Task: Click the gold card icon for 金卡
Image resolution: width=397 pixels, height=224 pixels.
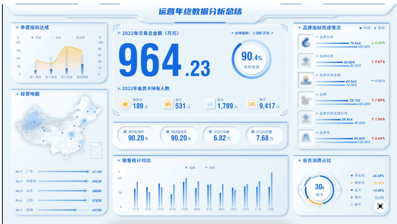Action: [168, 103]
